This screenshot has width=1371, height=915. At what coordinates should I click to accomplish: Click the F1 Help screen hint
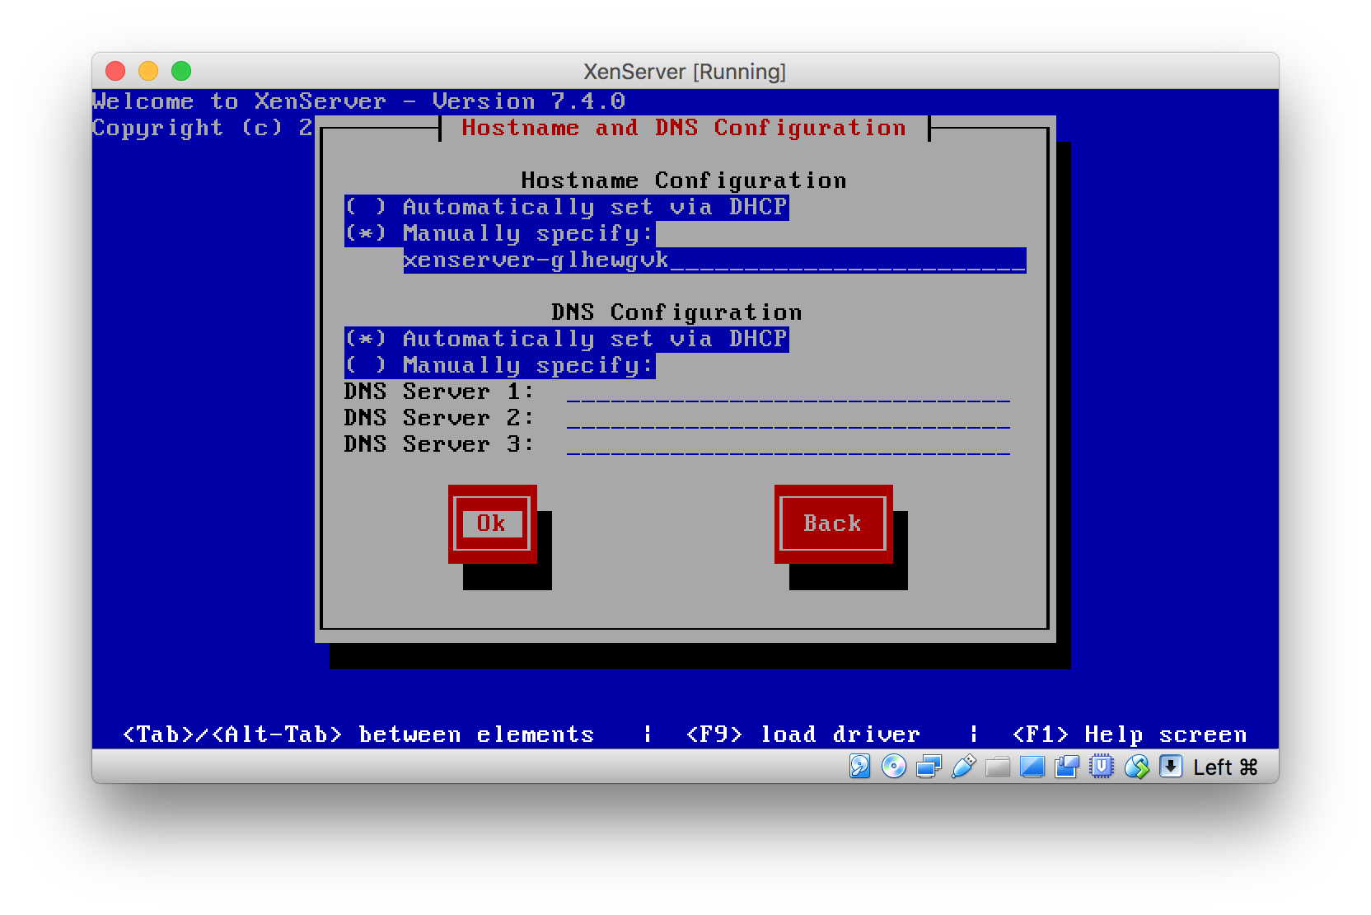(1130, 734)
